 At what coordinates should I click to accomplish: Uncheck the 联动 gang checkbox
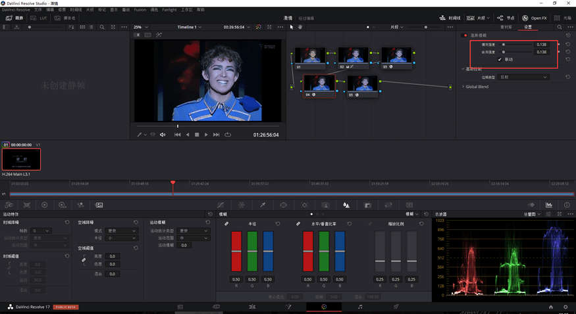[x=500, y=59]
